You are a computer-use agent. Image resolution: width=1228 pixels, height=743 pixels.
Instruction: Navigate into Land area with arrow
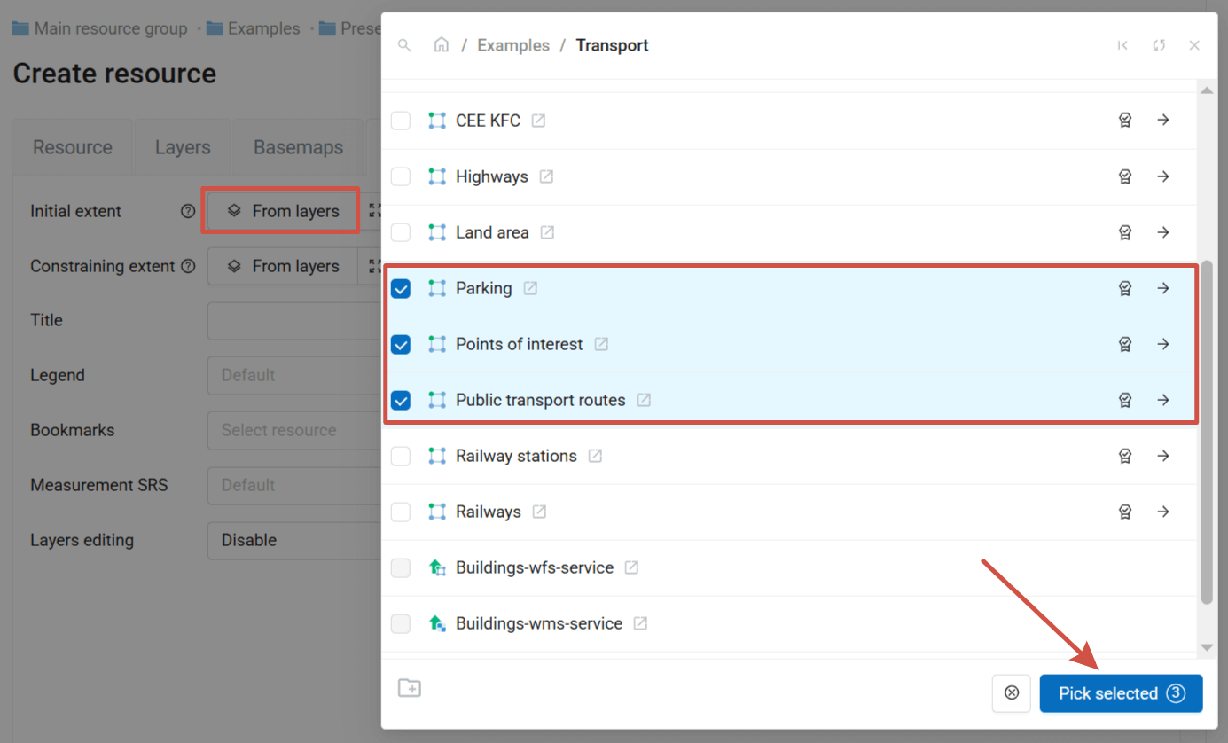(1163, 232)
